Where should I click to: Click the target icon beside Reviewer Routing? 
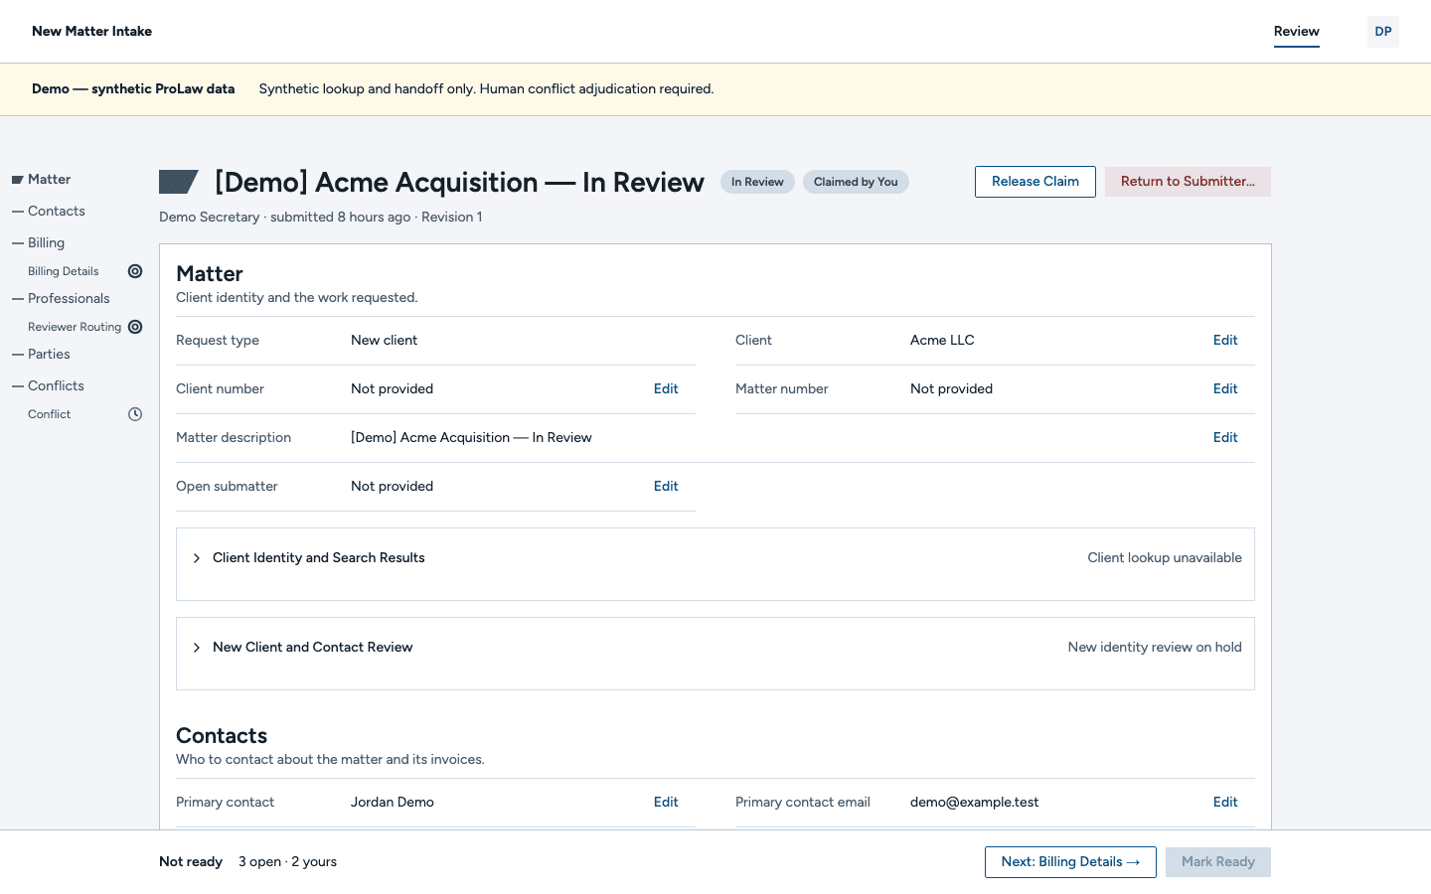pos(135,327)
